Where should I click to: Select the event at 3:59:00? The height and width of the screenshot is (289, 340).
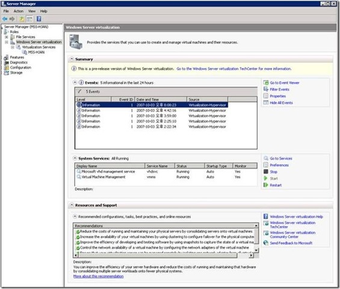tap(152, 116)
